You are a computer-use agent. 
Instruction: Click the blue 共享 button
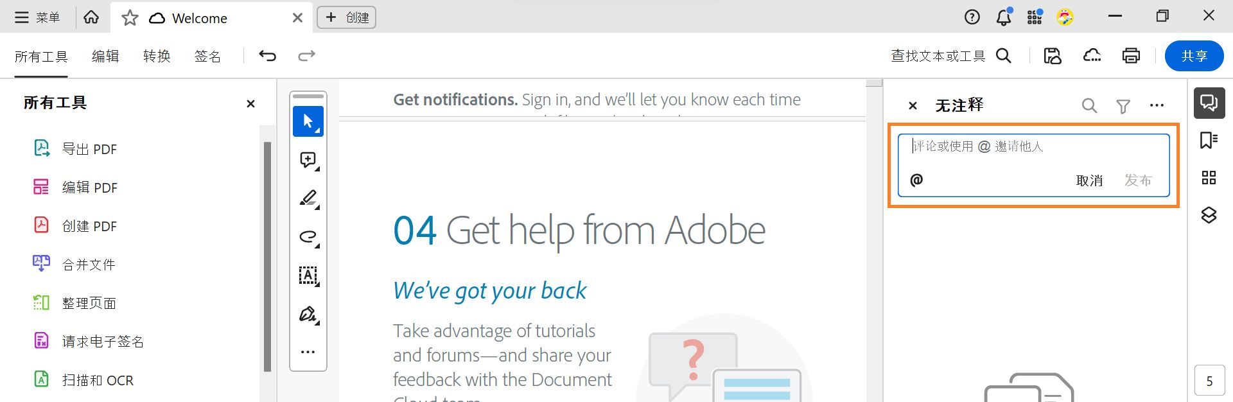point(1194,57)
